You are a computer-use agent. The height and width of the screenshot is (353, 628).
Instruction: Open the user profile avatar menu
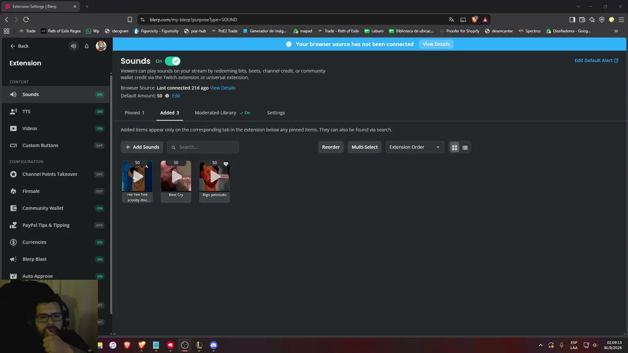[101, 46]
